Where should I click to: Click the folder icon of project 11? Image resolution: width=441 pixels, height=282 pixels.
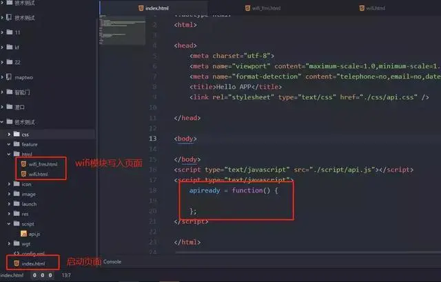[x=10, y=32]
